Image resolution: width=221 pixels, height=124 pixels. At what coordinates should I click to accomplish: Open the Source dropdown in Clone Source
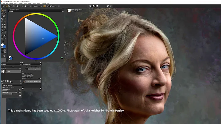35,69
